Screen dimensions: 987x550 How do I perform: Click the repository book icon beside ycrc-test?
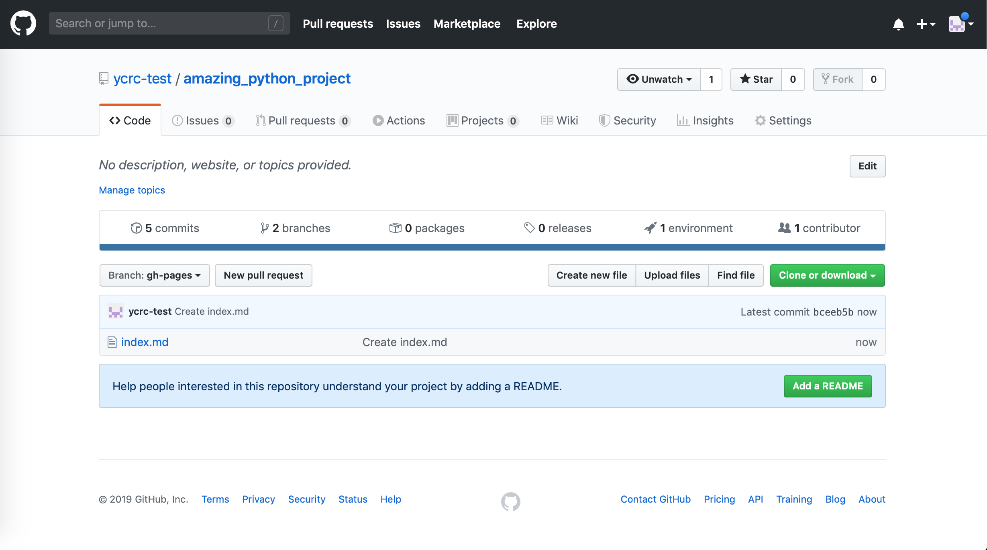104,79
